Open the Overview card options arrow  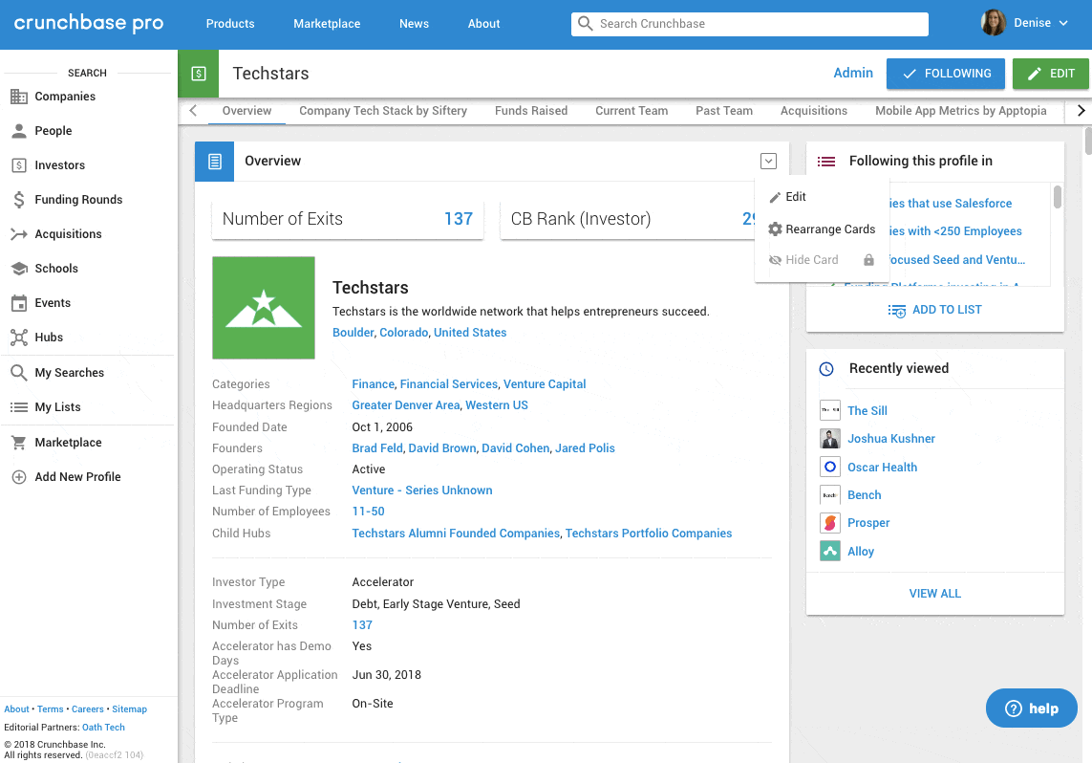768,161
